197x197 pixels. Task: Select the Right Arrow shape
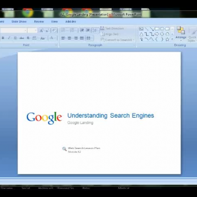coord(157,34)
